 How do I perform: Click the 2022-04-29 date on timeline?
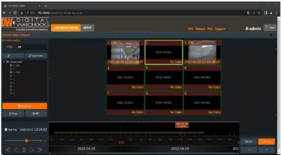click(180, 149)
